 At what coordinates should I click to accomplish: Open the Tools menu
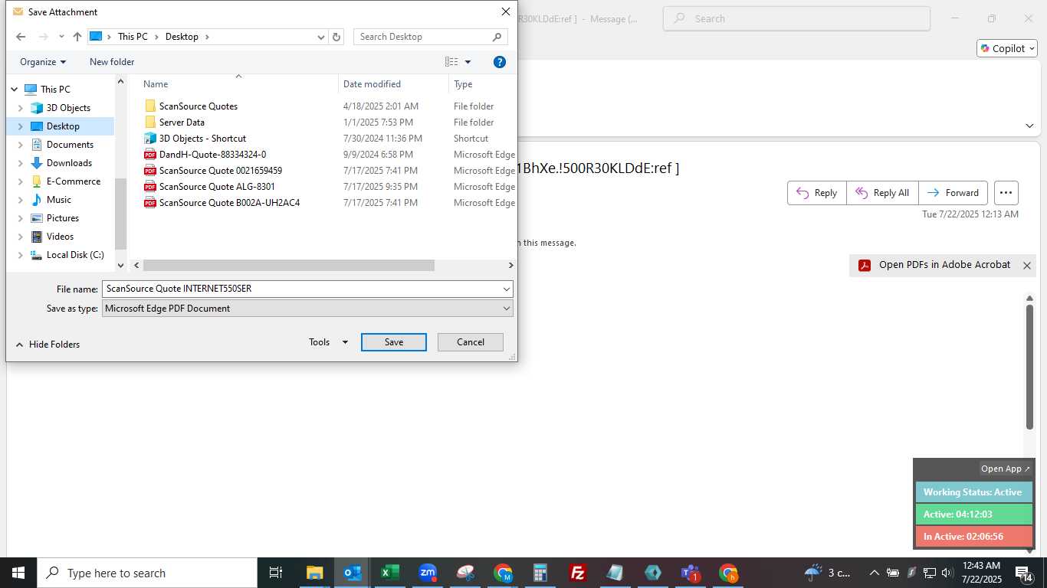328,342
